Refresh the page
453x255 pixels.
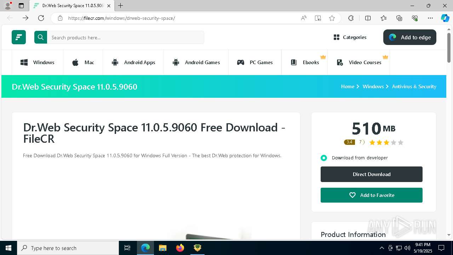[41, 18]
